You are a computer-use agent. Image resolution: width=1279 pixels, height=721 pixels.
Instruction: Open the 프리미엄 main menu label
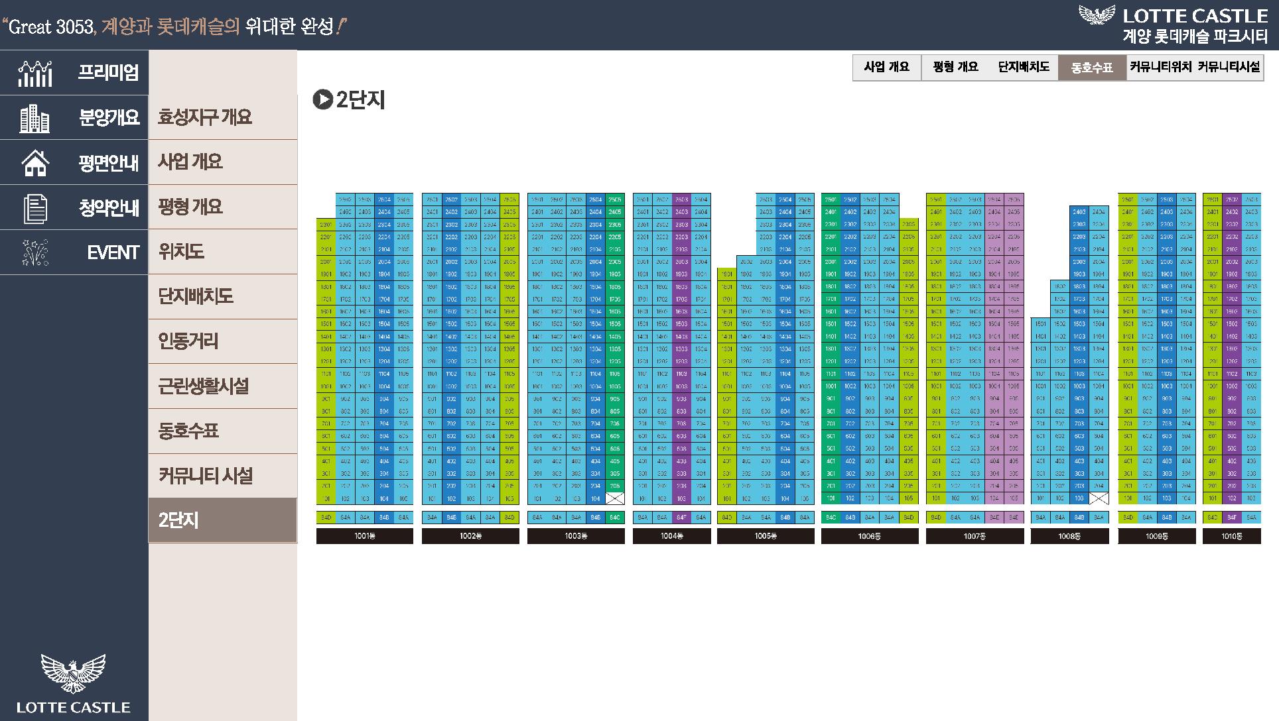point(109,72)
